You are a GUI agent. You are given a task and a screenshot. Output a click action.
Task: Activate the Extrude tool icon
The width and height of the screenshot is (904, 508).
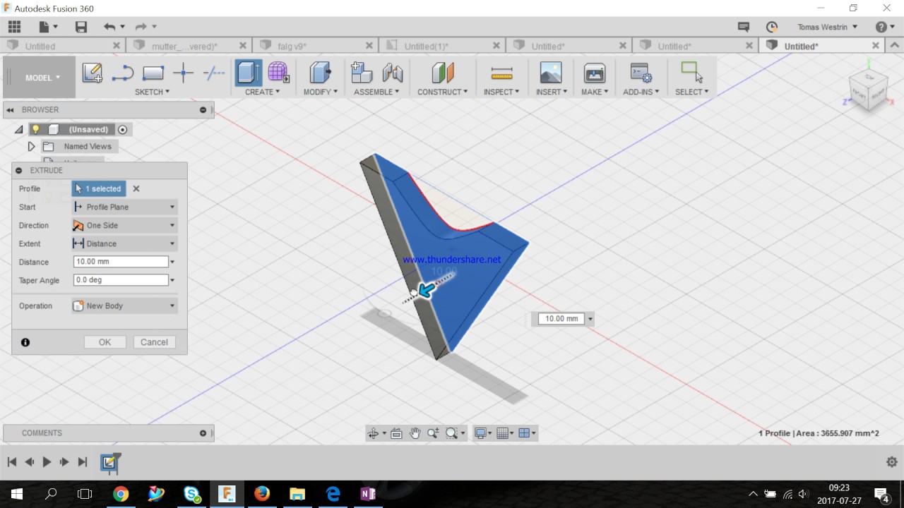248,73
